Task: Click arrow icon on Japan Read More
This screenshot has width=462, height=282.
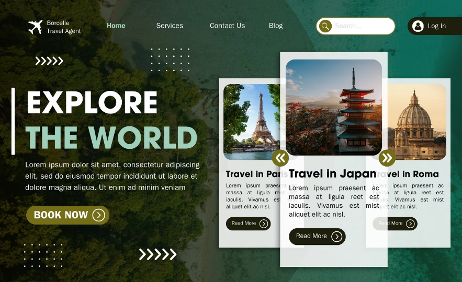Action: [x=336, y=237]
